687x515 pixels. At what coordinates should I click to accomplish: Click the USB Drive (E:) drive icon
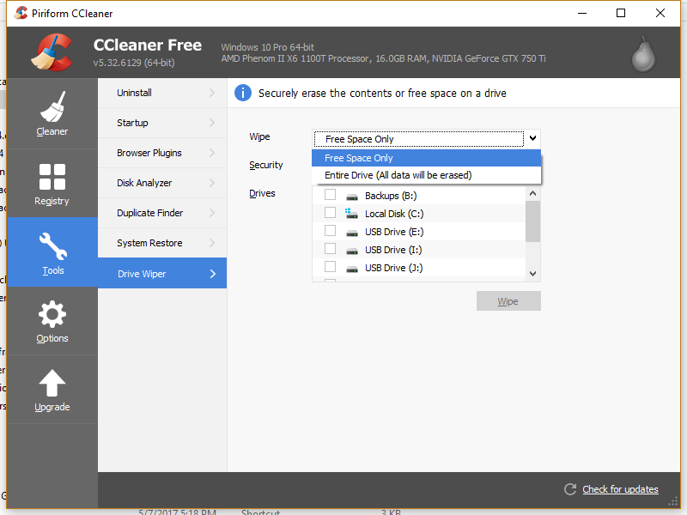[352, 233]
